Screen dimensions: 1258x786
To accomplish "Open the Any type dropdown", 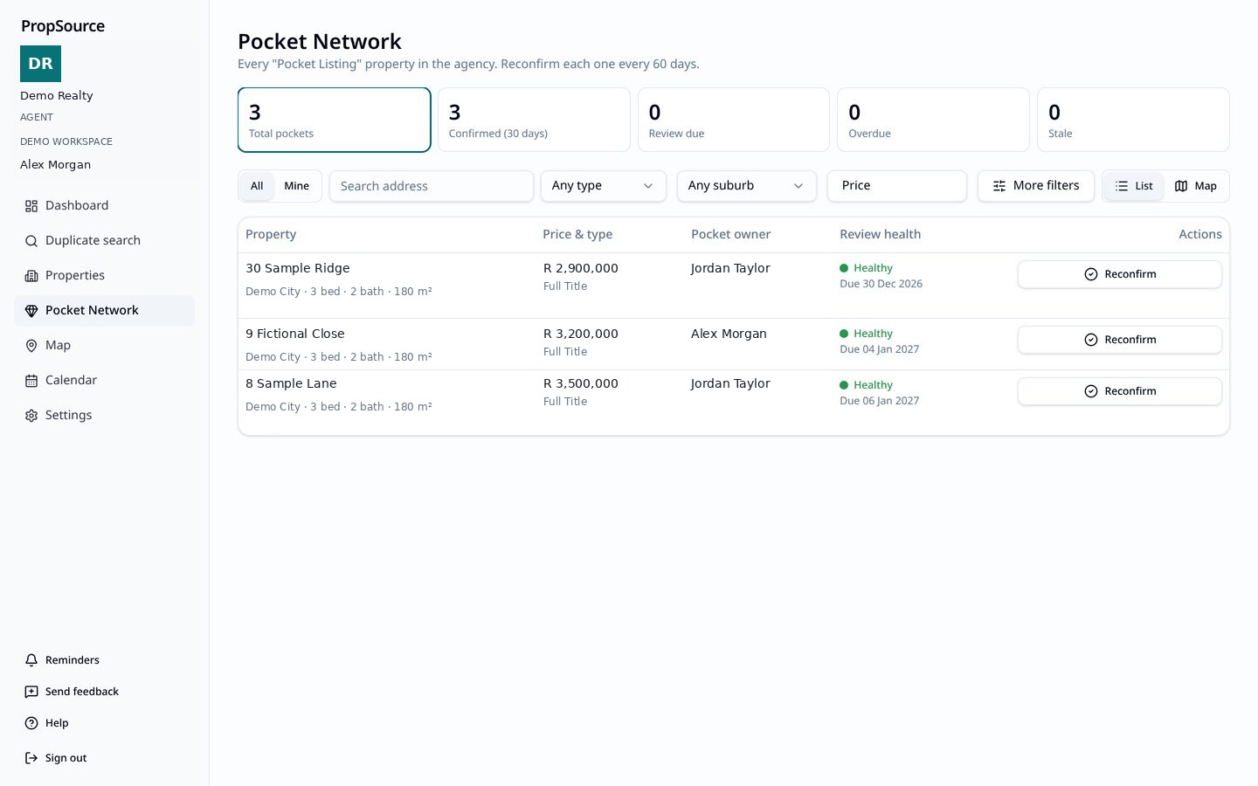I will (604, 186).
